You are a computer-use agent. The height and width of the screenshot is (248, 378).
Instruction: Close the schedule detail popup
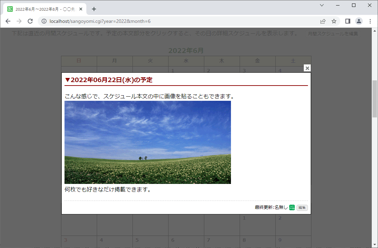pyautogui.click(x=307, y=68)
